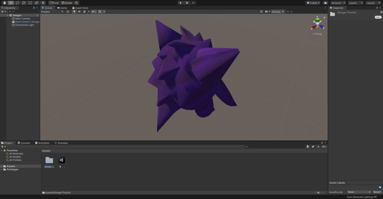This screenshot has width=383, height=199.
Task: Open the Layers dropdown
Action: pyautogui.click(x=356, y=3)
